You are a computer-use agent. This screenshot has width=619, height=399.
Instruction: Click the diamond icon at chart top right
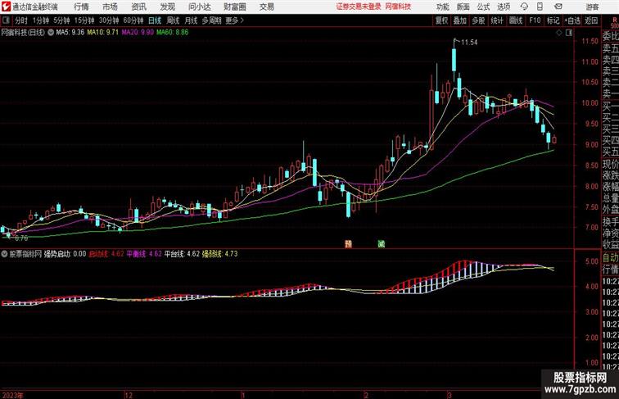559,33
